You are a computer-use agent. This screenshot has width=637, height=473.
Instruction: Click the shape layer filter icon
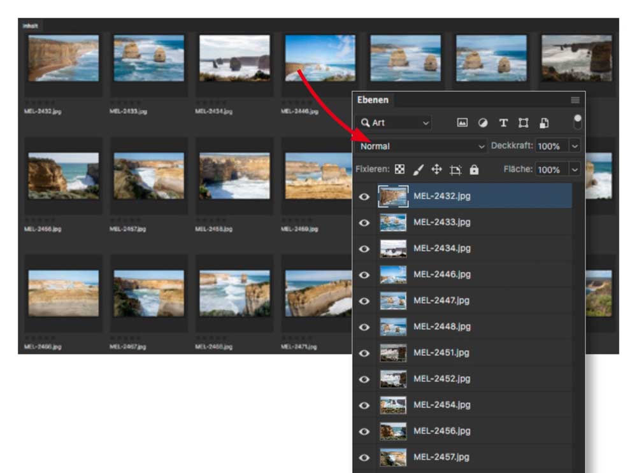[524, 123]
